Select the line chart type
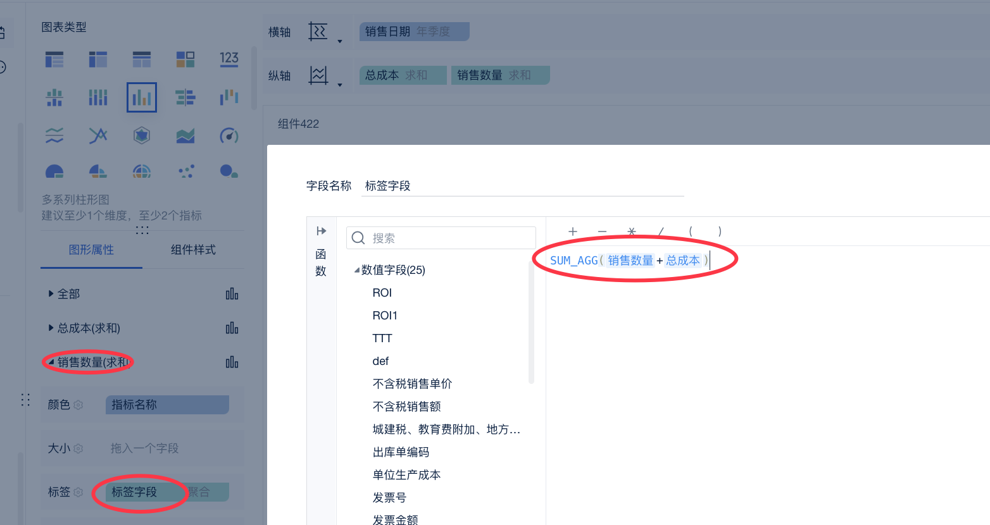Screen dimensions: 990x525 [98, 135]
